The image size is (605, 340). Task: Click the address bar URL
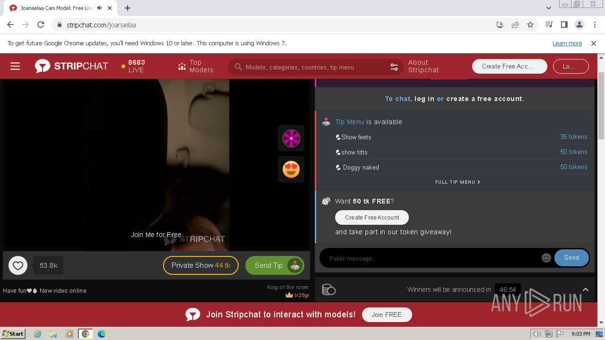(101, 25)
